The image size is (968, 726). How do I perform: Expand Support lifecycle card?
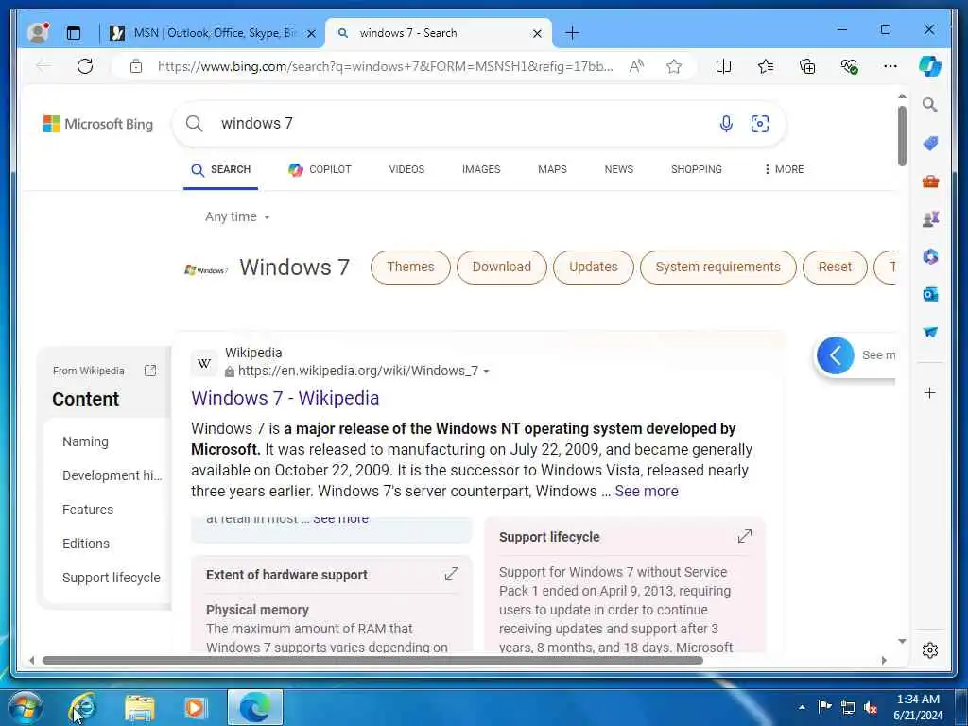click(x=745, y=536)
